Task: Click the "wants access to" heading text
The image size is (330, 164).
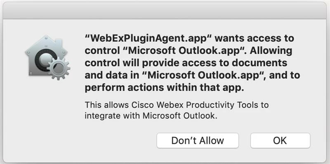Action: [255, 38]
